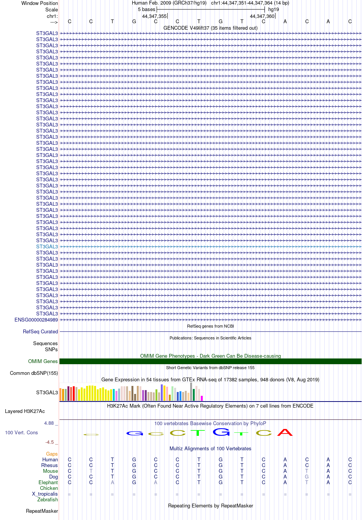Viewport: 362px width, 520px height.
Task: Click the red A in PhyloP logo
Action: [285, 432]
